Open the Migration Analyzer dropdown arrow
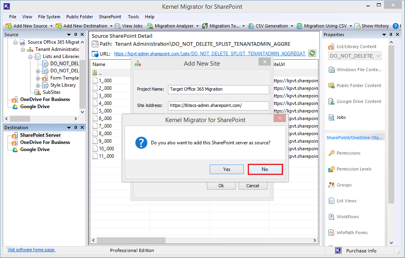The width and height of the screenshot is (405, 258). [197, 26]
